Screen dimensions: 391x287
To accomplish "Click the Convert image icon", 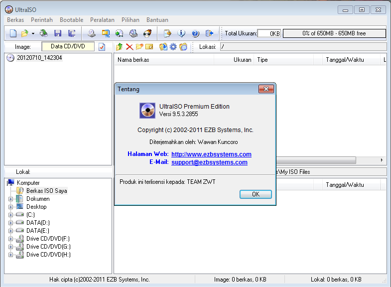I will pyautogui.click(x=106, y=33).
